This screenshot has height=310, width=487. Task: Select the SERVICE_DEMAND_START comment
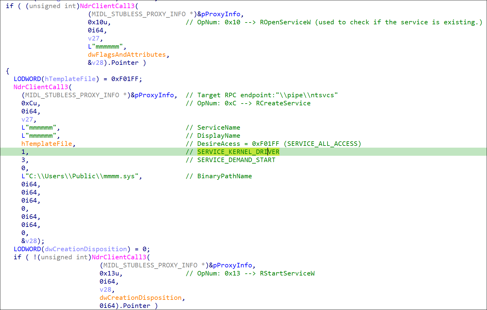(x=236, y=160)
